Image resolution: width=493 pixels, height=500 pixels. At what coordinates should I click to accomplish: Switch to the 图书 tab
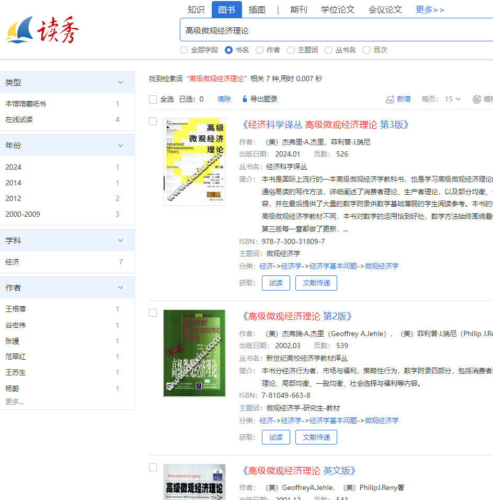click(227, 9)
